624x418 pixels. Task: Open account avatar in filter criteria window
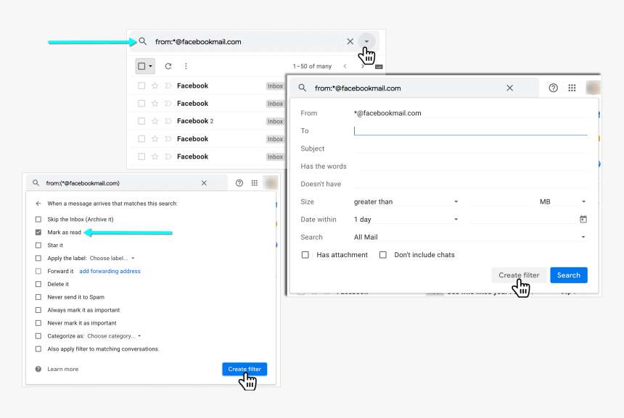[593, 88]
